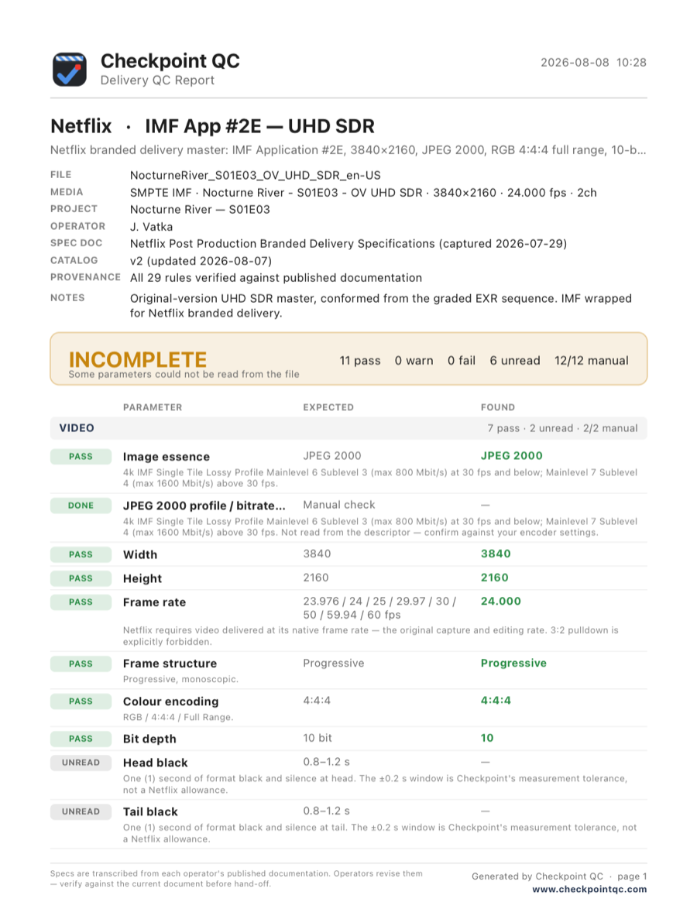Click operator name J. Vatka
The height and width of the screenshot is (902, 697).
[151, 227]
